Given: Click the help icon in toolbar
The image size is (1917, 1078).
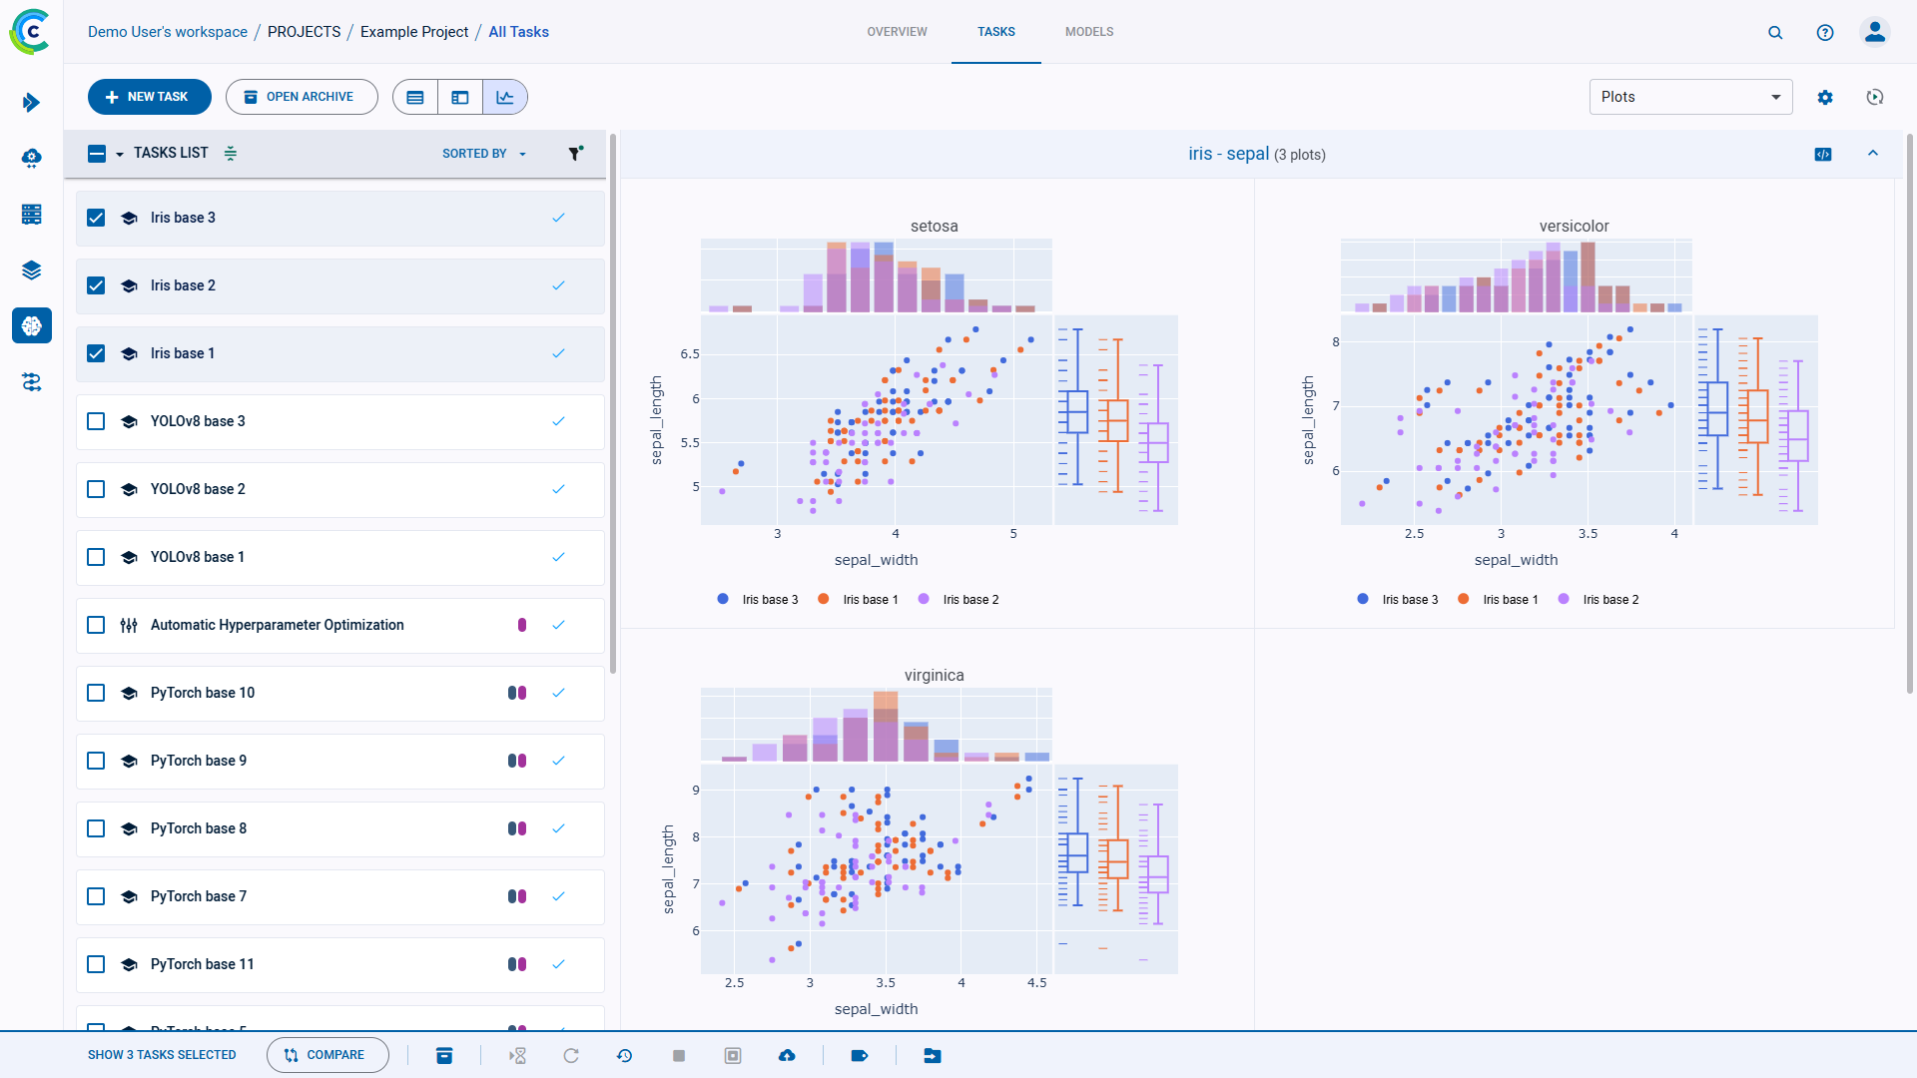Looking at the screenshot, I should pyautogui.click(x=1825, y=32).
